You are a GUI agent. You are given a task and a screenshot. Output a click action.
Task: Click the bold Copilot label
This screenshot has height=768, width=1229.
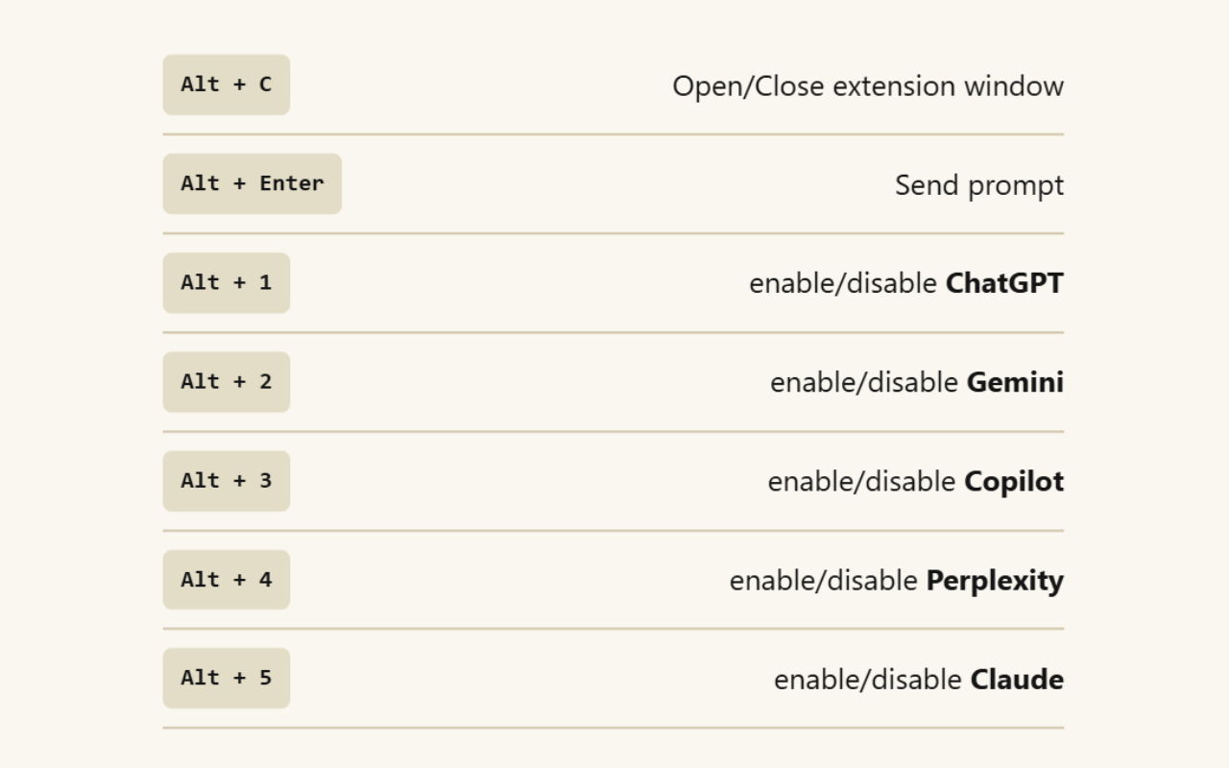(1014, 481)
